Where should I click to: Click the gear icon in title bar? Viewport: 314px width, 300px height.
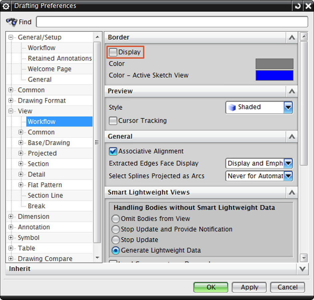coord(6,6)
